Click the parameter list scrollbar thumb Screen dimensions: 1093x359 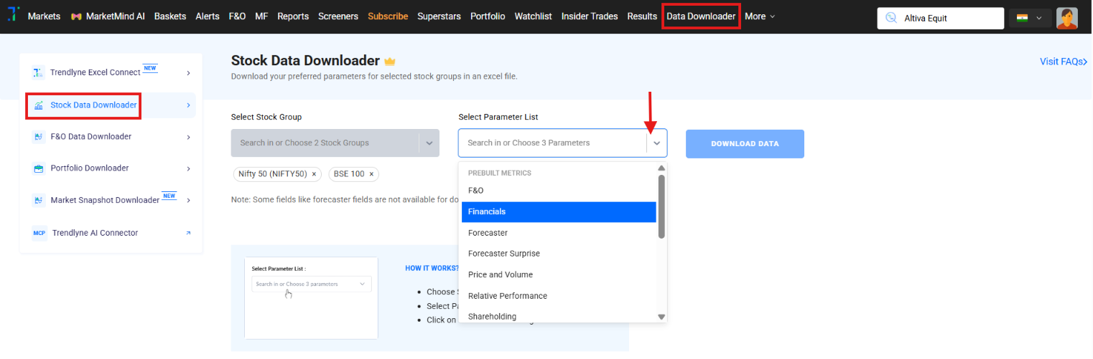point(661,206)
